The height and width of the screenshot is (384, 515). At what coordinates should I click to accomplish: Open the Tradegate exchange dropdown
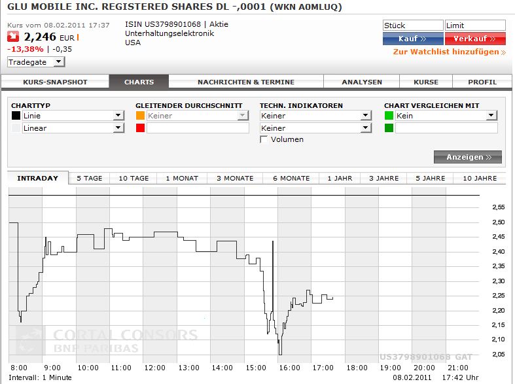[x=36, y=62]
